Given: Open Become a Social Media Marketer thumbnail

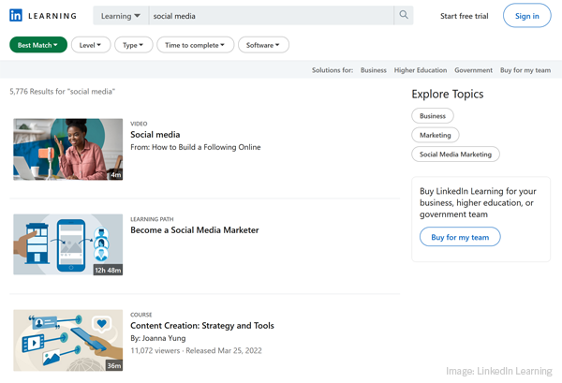Looking at the screenshot, I should pyautogui.click(x=68, y=244).
